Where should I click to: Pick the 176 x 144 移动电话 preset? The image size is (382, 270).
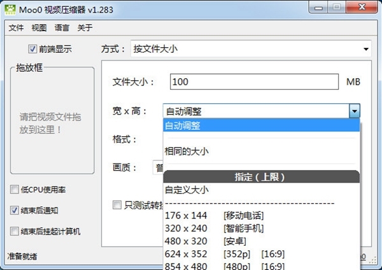pos(213,216)
